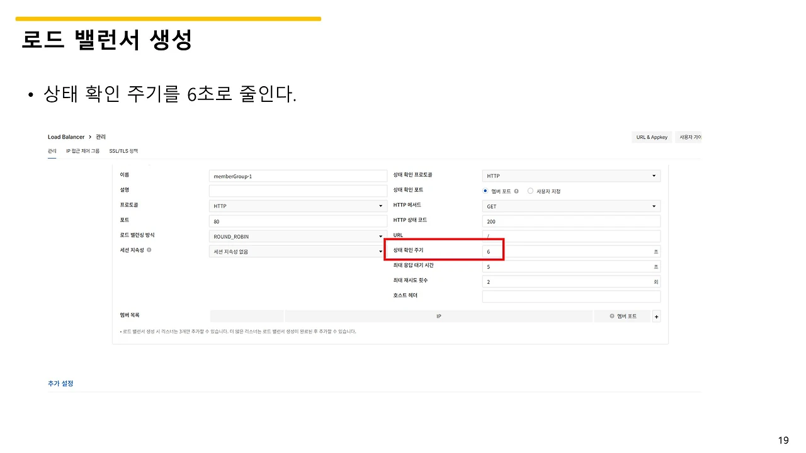This screenshot has width=806, height=453.
Task: Click the 포트 field with value 80
Action: coord(298,221)
